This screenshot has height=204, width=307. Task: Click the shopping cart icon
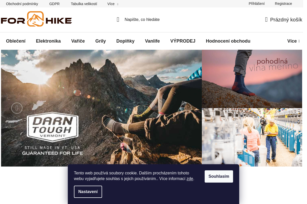[x=266, y=20]
